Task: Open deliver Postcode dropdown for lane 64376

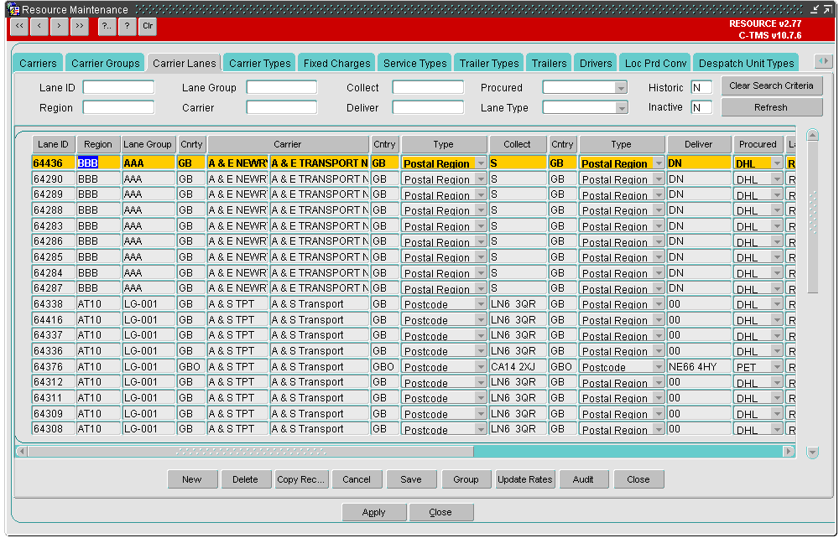Action: pos(659,367)
